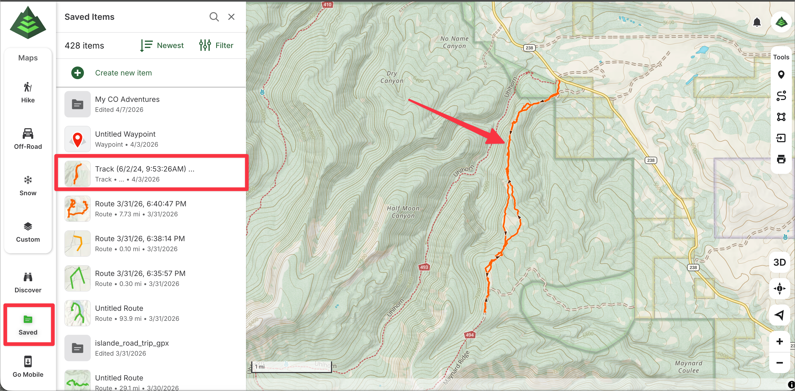Toggle the 3D map view

780,262
